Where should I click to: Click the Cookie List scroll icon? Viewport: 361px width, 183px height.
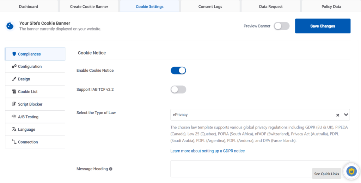pos(14,91)
